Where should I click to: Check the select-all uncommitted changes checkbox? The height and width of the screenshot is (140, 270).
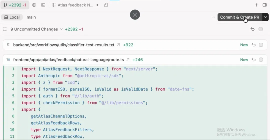[260, 29]
